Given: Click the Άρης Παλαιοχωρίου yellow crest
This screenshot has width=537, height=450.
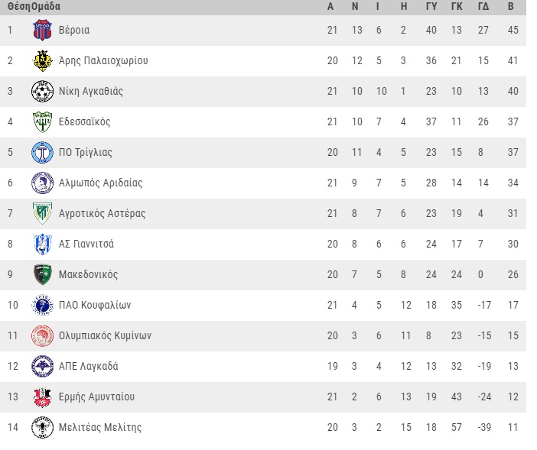Looking at the screenshot, I should coord(43,60).
